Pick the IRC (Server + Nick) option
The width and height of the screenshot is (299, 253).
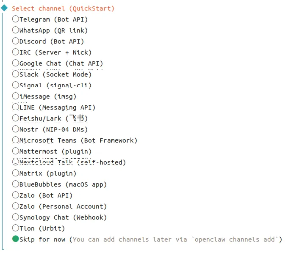point(16,52)
